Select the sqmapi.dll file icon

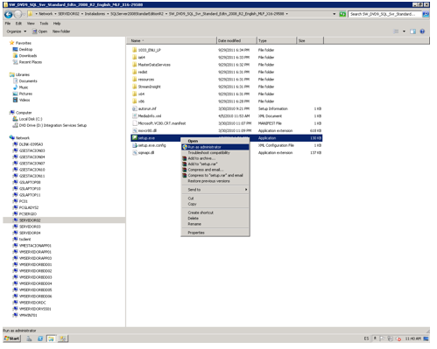pyautogui.click(x=135, y=152)
